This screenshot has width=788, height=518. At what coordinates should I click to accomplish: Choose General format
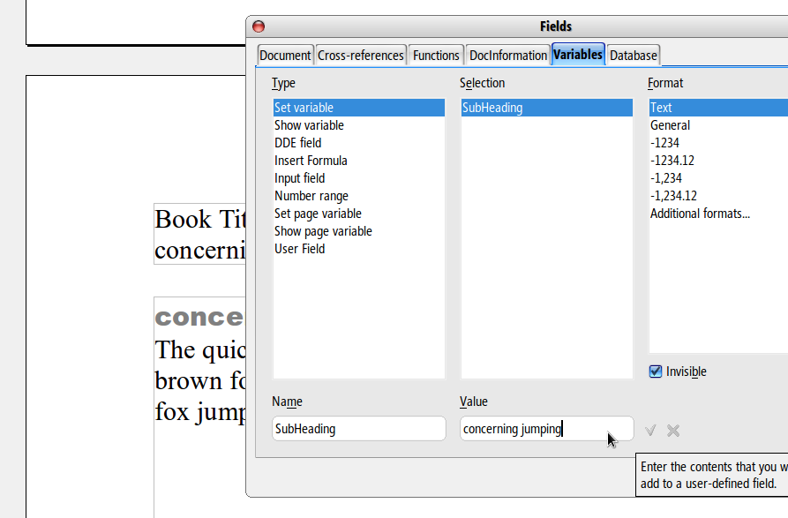click(x=670, y=125)
